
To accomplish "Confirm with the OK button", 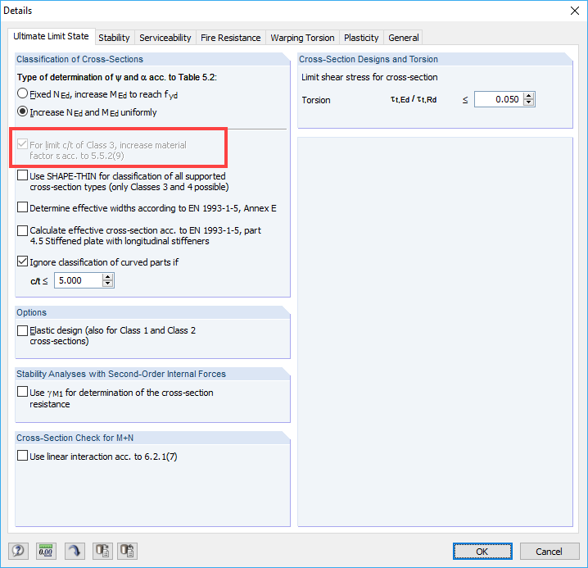I will [482, 551].
